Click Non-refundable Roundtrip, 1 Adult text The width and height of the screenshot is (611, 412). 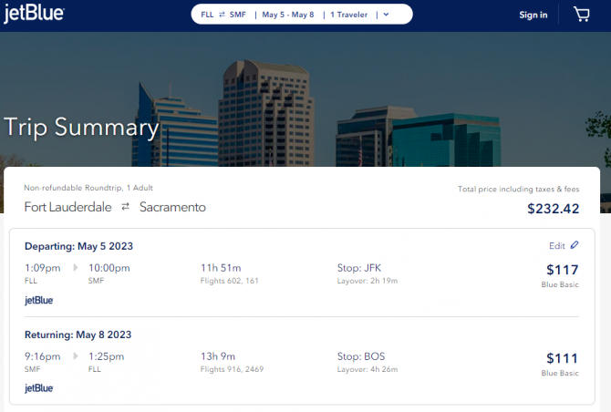[x=88, y=188]
